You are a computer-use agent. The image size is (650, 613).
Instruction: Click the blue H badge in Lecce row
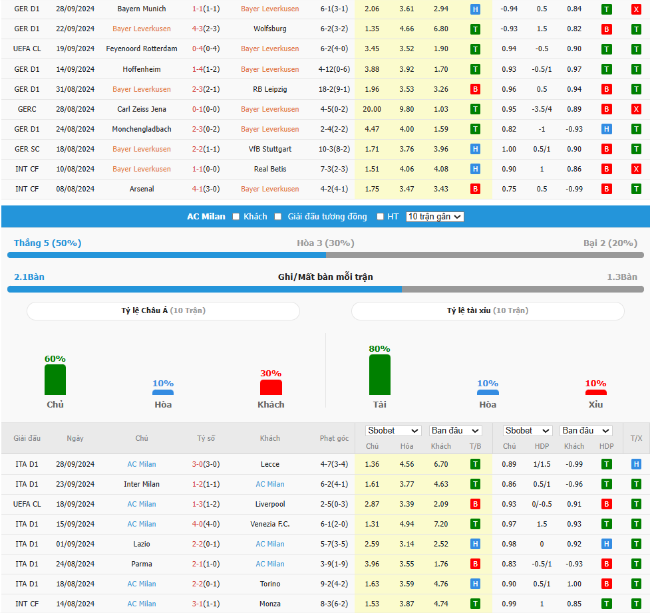click(636, 464)
